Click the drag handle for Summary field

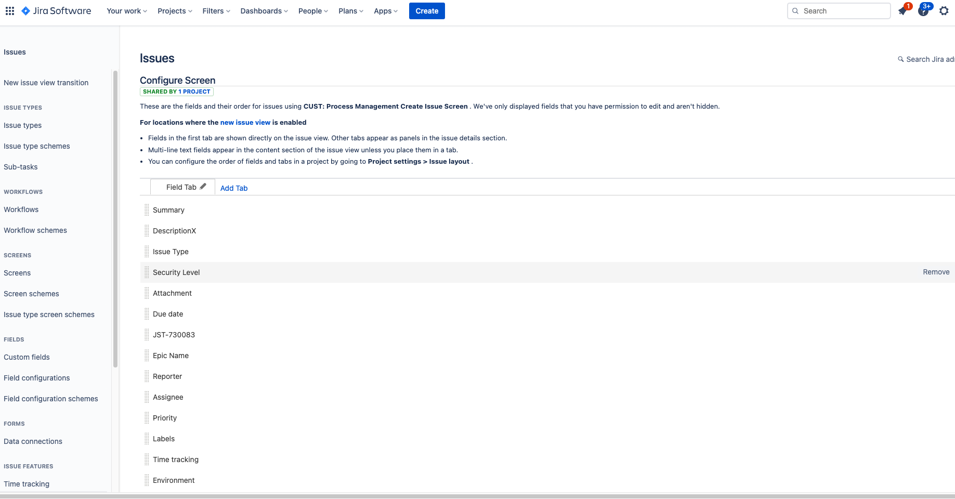click(147, 210)
